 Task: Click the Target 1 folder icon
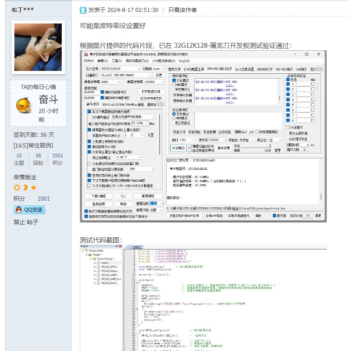click(90, 255)
